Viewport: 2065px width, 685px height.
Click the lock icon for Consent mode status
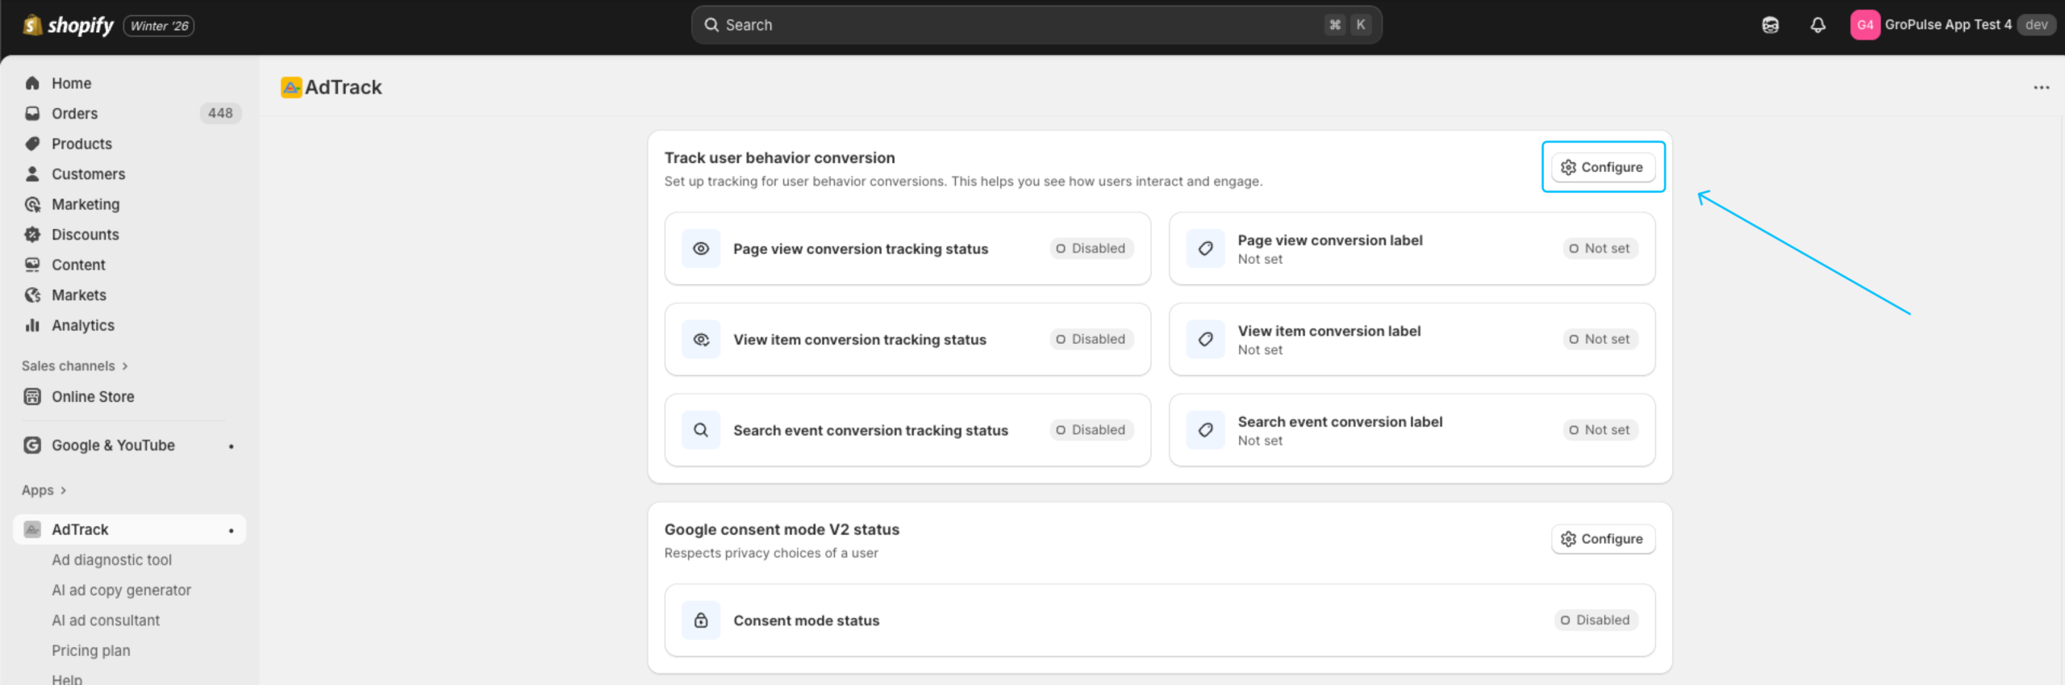coord(701,620)
